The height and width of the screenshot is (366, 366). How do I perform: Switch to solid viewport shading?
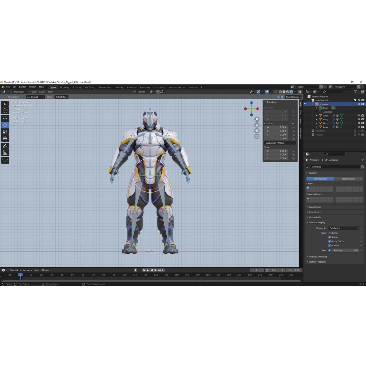click(x=284, y=92)
